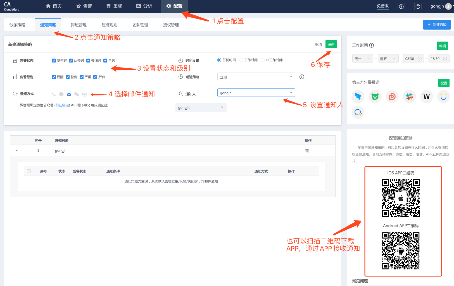Open the 延迟策略 dropdown
454x286 pixels.
[256, 76]
